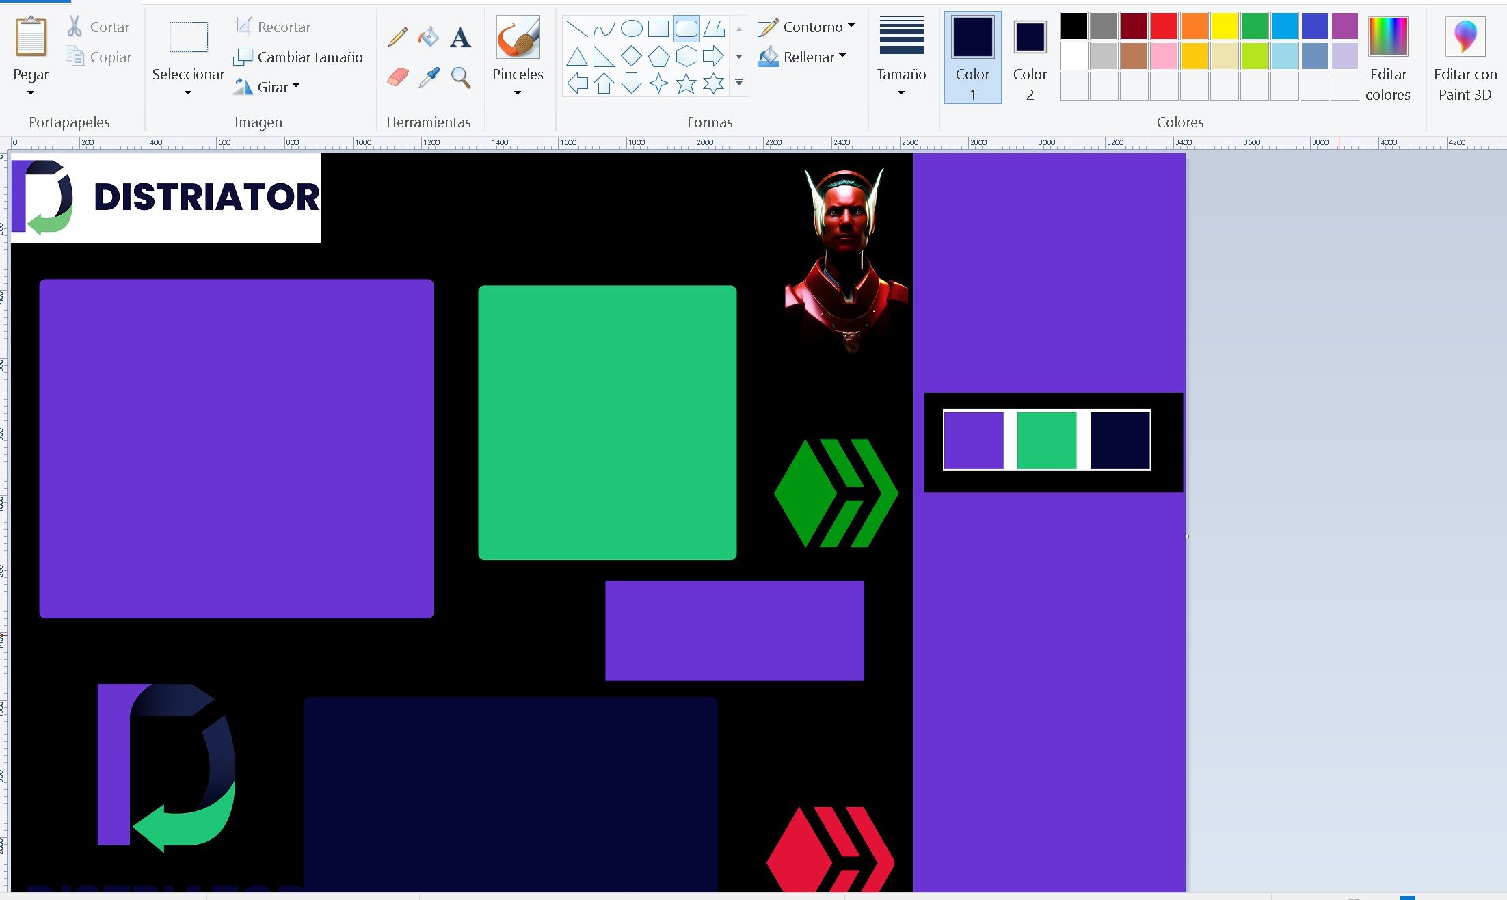Select the Fill with color bucket tool
This screenshot has height=900, width=1507.
429,37
